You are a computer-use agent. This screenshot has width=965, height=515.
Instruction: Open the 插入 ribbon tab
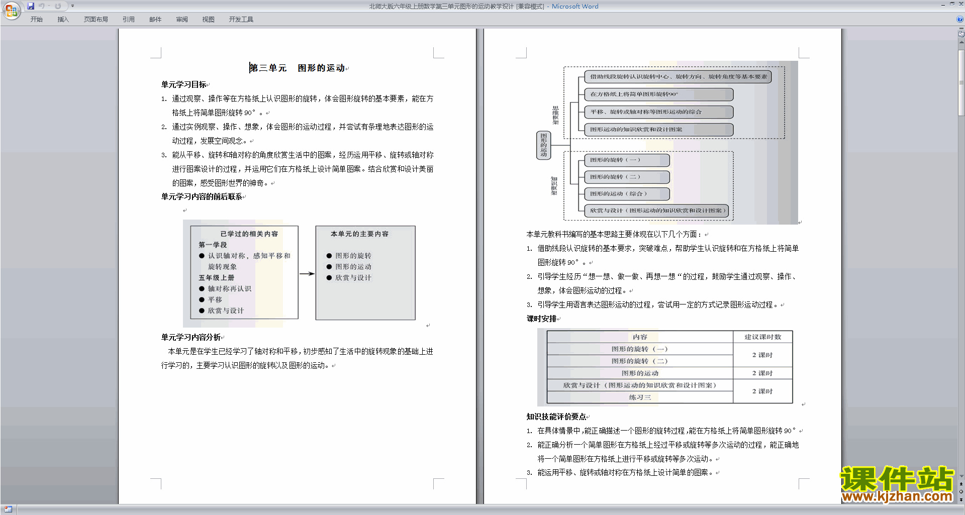(63, 20)
